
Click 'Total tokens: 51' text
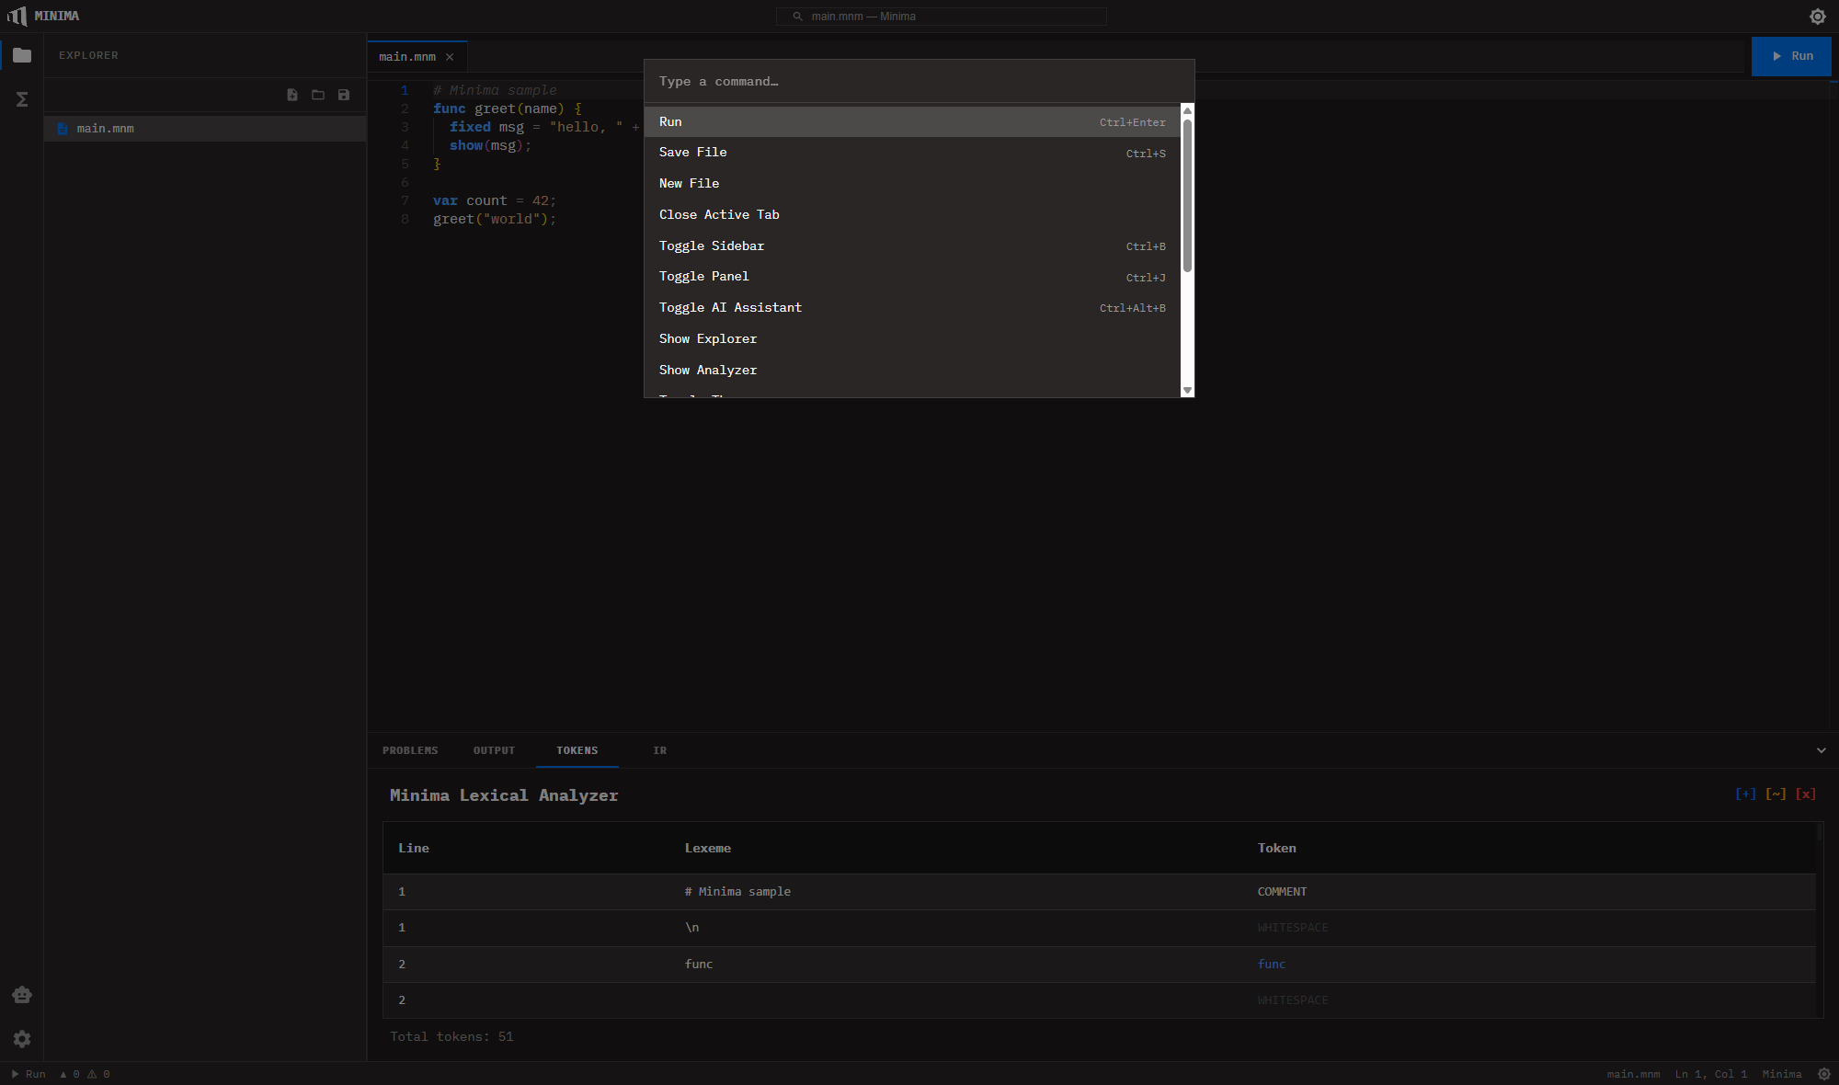[x=451, y=1037]
